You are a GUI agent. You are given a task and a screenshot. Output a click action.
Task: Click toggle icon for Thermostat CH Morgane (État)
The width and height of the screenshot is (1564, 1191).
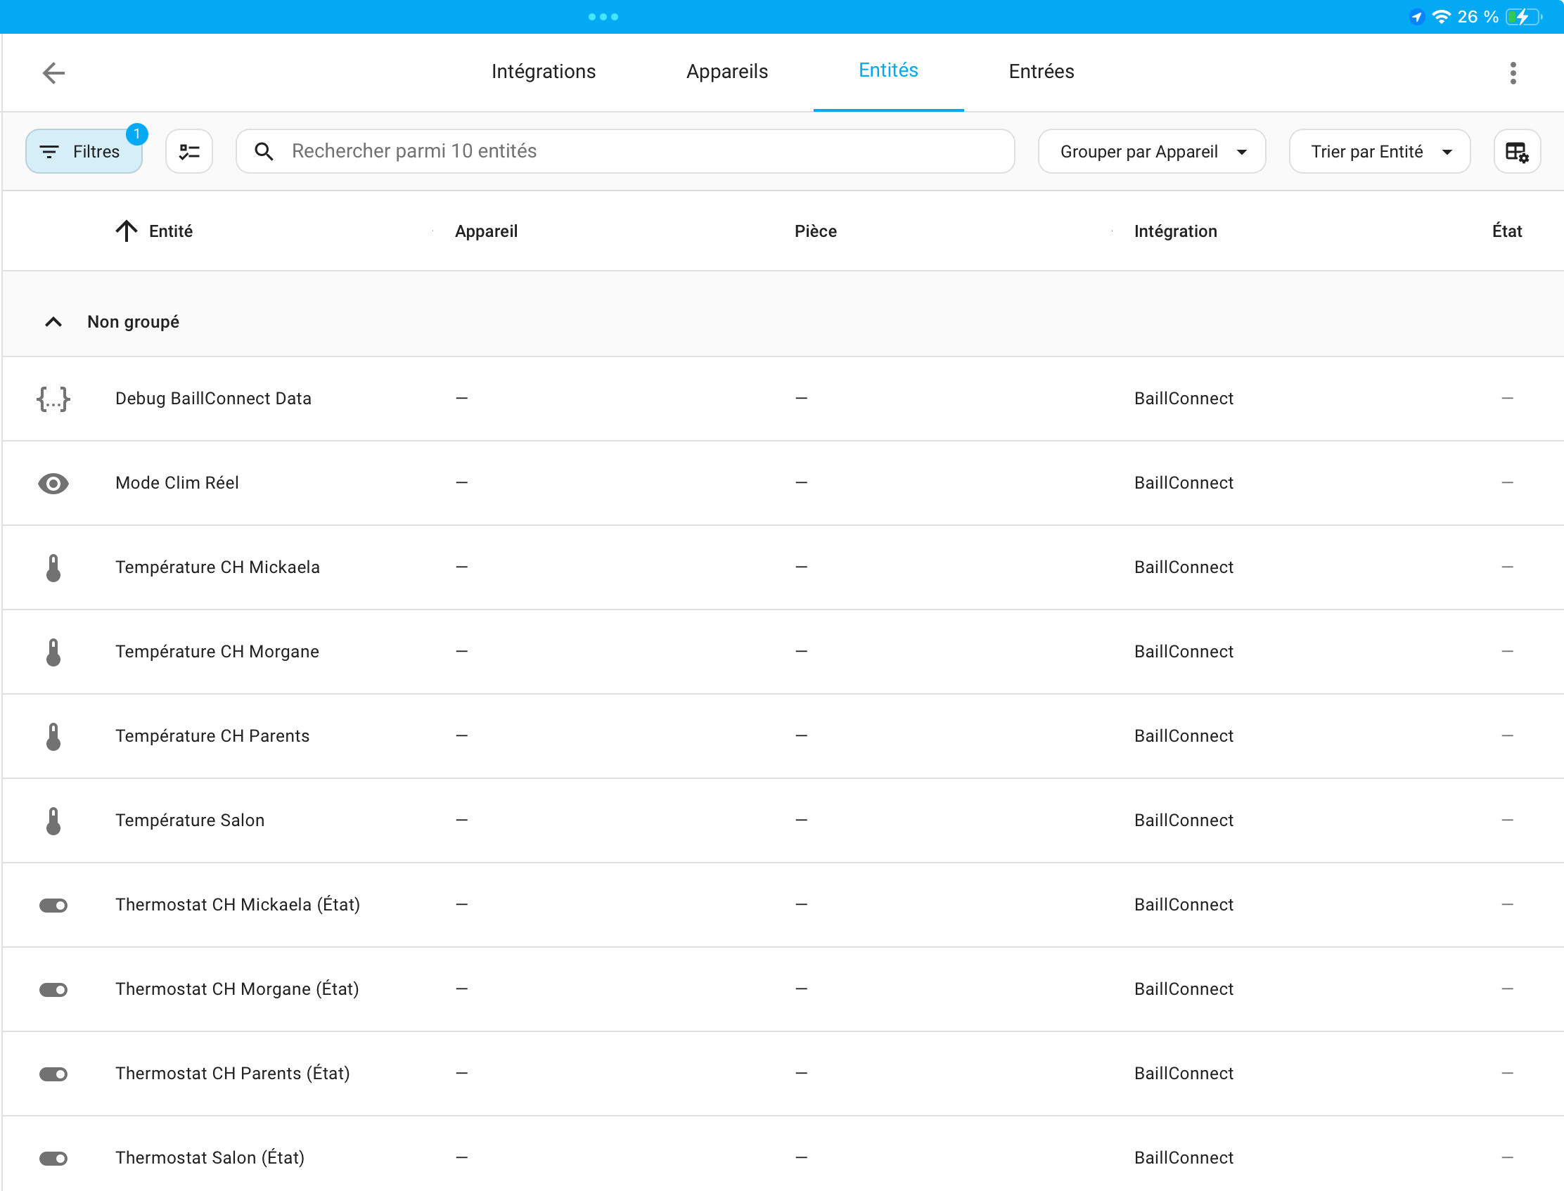53,989
